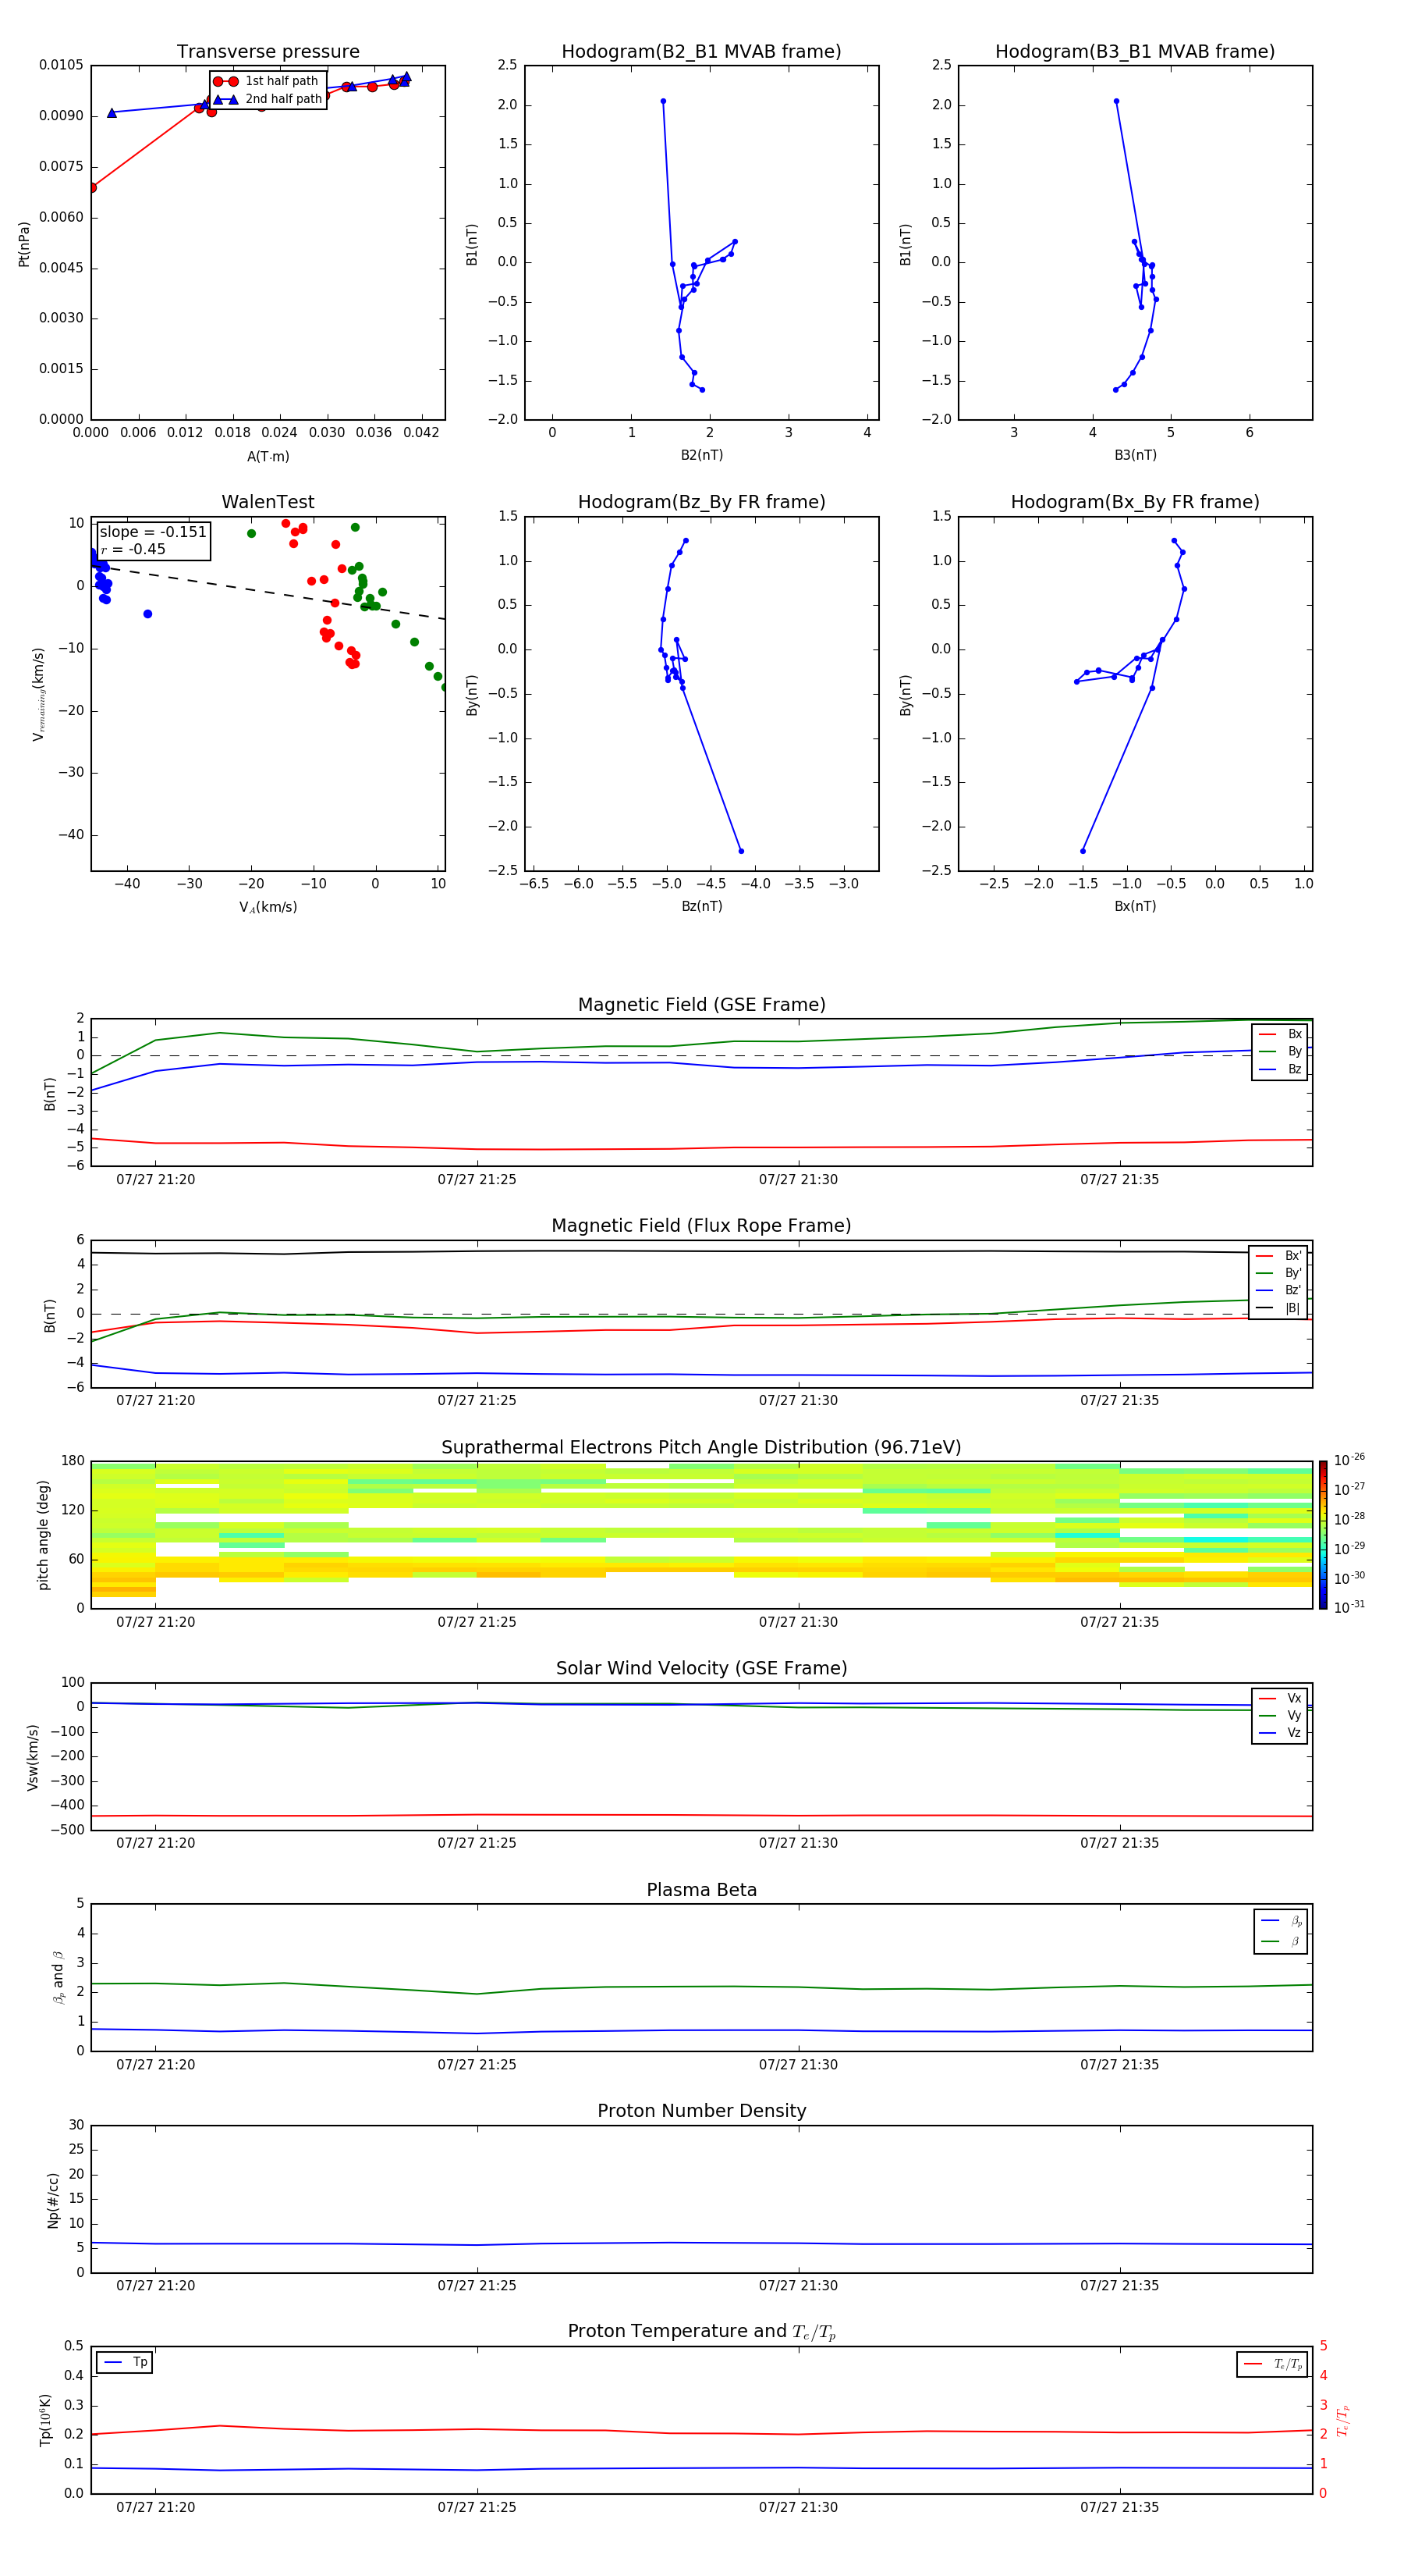
Task: Click the "βp and β" y-axis label
Action: click(x=58, y=1977)
